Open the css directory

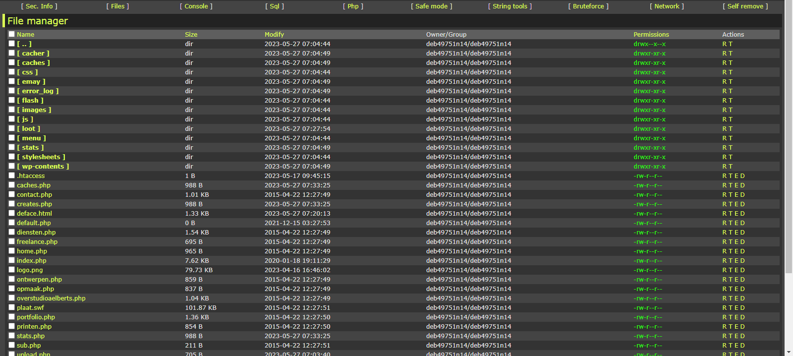tap(27, 72)
